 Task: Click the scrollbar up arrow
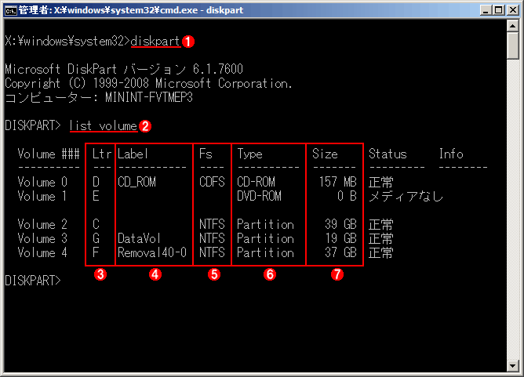pyautogui.click(x=513, y=26)
